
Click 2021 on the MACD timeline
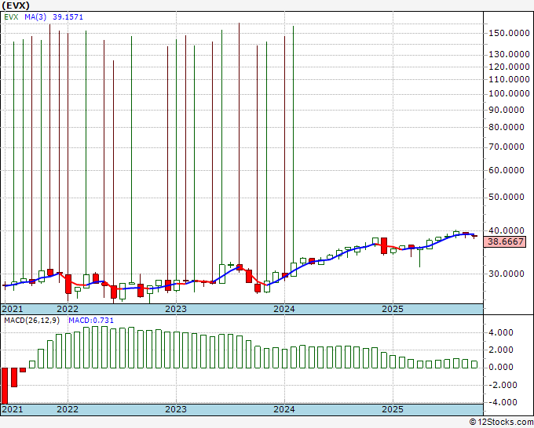pos(13,409)
